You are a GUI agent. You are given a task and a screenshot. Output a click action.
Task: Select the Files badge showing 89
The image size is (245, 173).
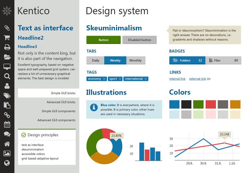[x=223, y=60]
